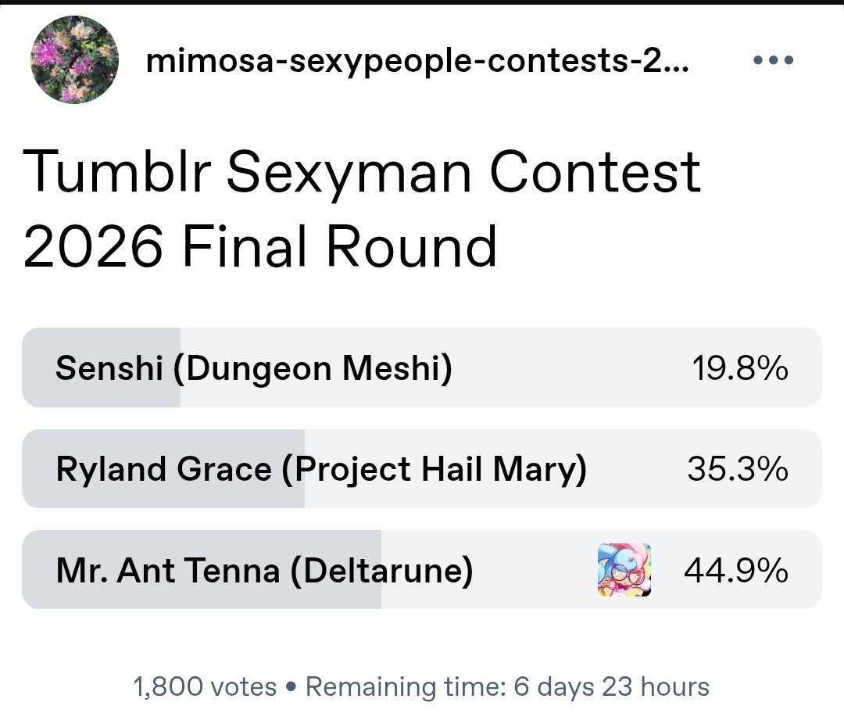Image resolution: width=844 pixels, height=713 pixels.
Task: Open the mimosa blog's flower avatar
Action: (x=74, y=59)
